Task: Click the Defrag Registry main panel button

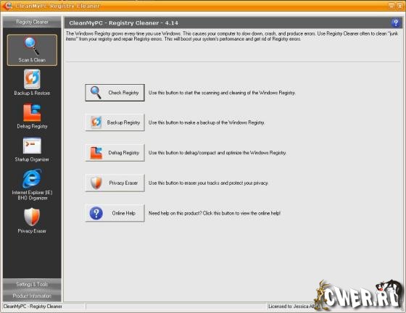Action: tap(115, 153)
